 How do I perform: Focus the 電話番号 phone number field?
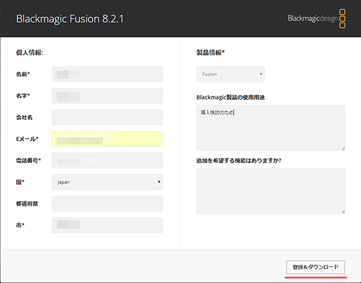coord(108,161)
